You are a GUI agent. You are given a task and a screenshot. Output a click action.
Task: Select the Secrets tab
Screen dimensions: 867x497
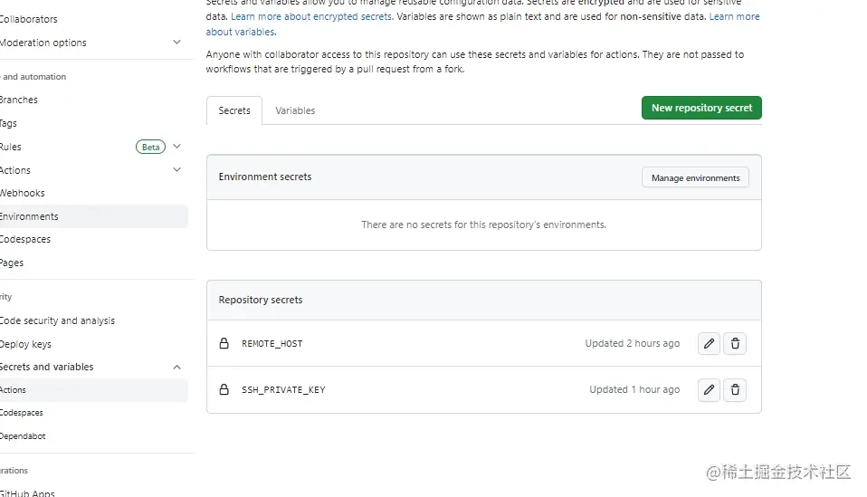(x=234, y=110)
